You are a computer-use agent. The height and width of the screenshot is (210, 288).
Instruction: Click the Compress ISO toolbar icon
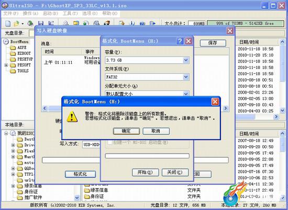(x=76, y=24)
